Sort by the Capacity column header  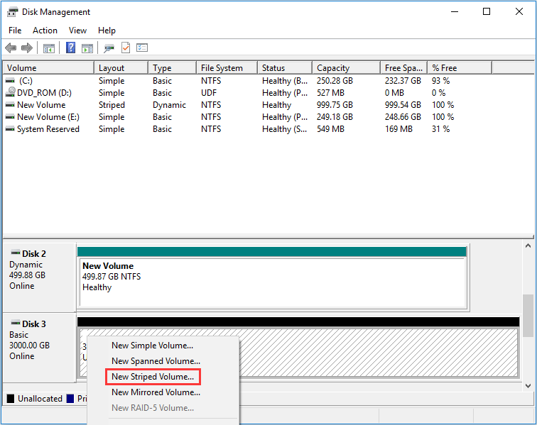click(x=333, y=68)
